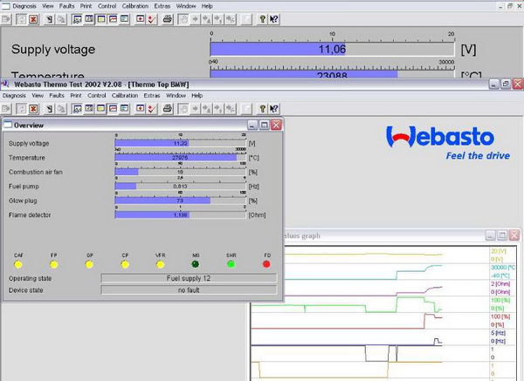Click the arrow-with-question-mark context help icon in the front window toolbar
The height and width of the screenshot is (381, 524).
coord(274,109)
